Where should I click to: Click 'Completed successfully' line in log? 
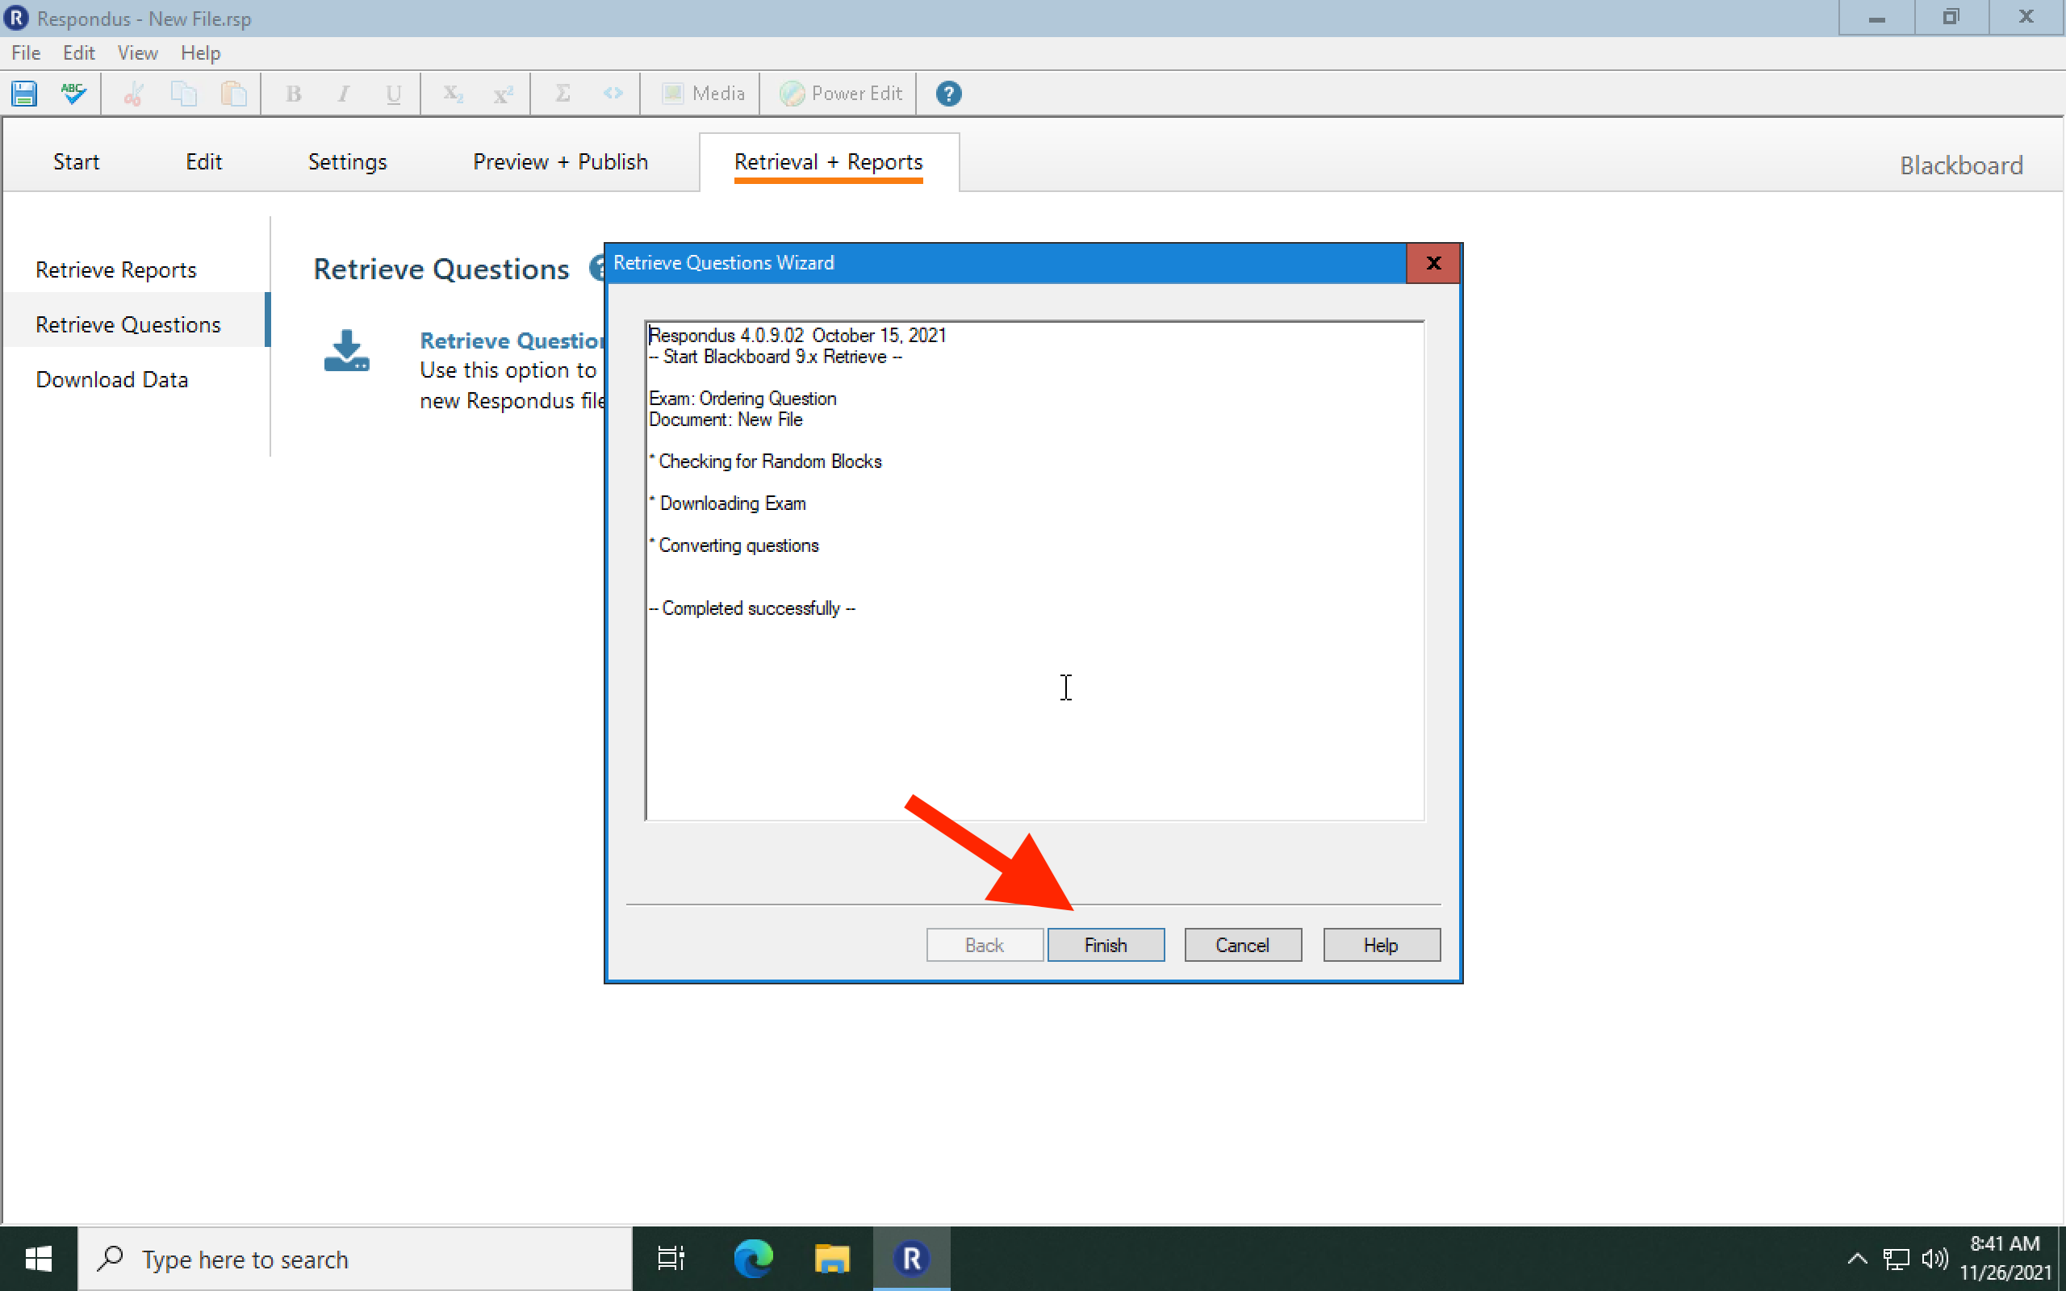(x=752, y=608)
